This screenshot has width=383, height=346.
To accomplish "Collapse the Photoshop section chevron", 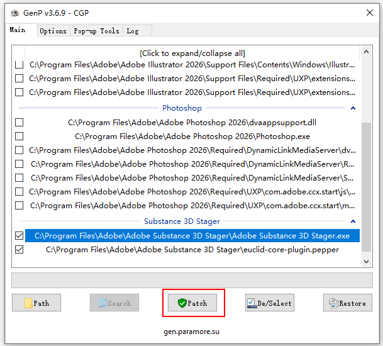I will [353, 108].
